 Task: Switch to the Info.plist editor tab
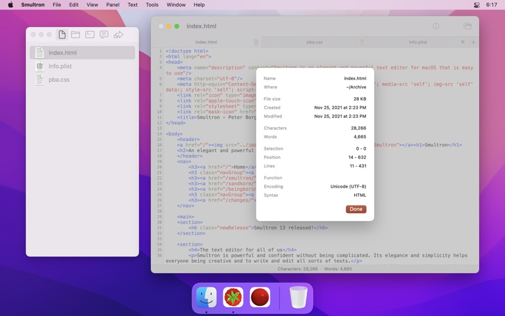pyautogui.click(x=418, y=42)
